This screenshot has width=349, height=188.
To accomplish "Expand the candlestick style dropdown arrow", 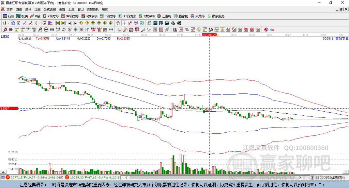I will click(40, 23).
